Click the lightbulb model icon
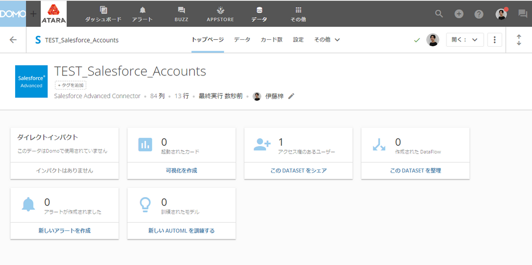Viewport: 532px width, 265px height. 145,205
